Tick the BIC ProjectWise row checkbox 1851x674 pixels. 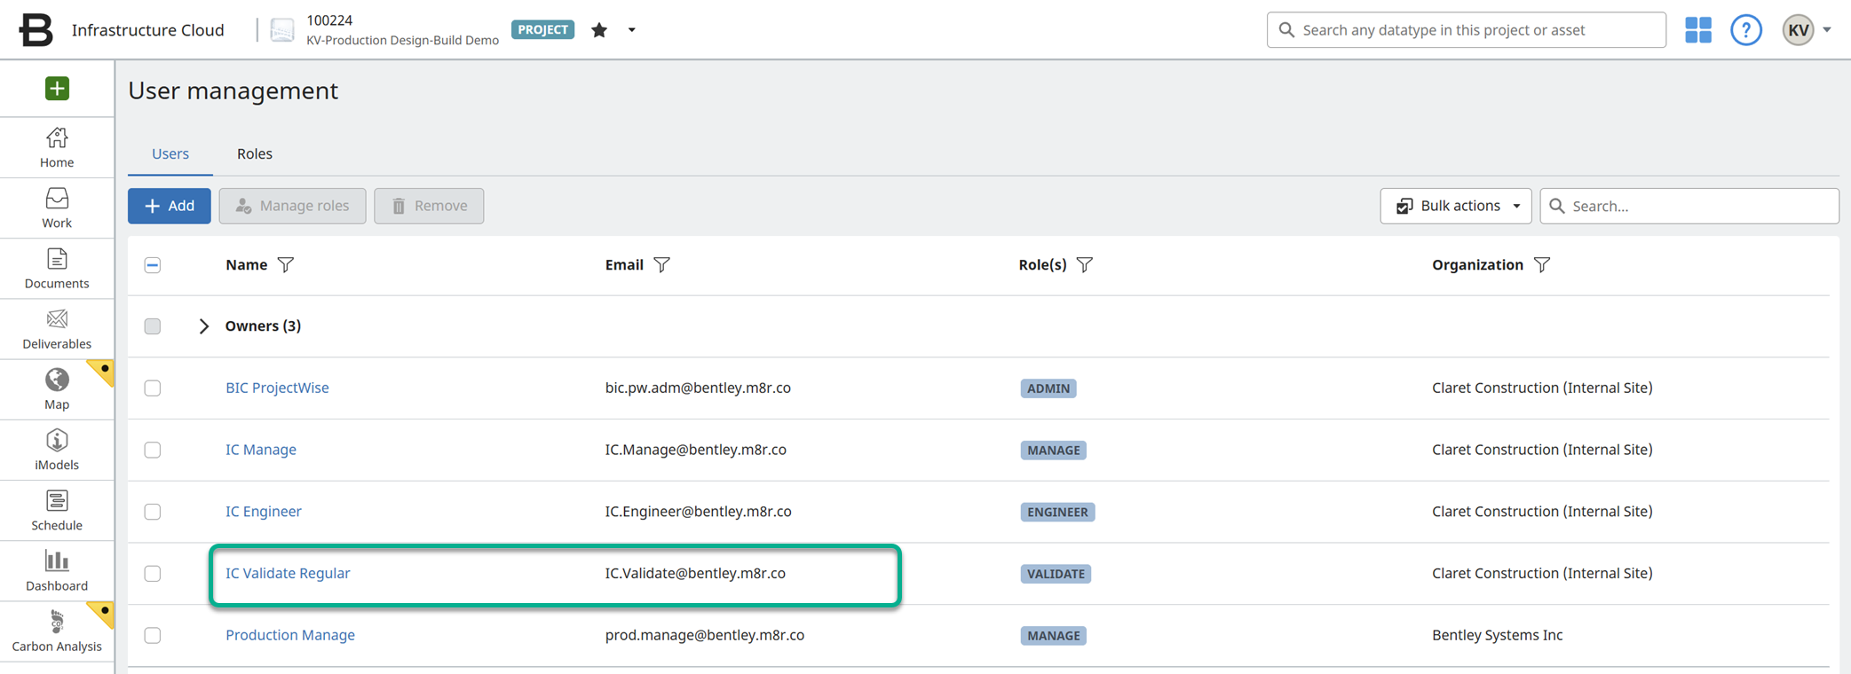point(153,388)
